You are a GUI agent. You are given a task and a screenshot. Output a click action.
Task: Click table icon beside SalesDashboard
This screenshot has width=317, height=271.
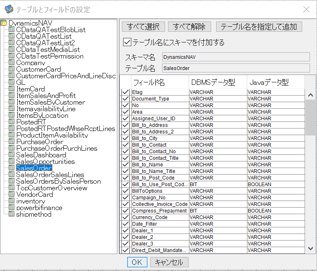(x=12, y=154)
